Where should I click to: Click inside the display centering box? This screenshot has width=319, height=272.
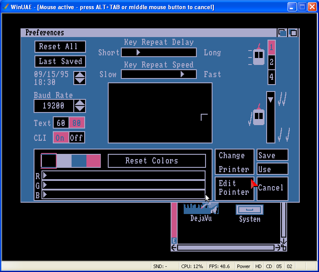[160, 113]
